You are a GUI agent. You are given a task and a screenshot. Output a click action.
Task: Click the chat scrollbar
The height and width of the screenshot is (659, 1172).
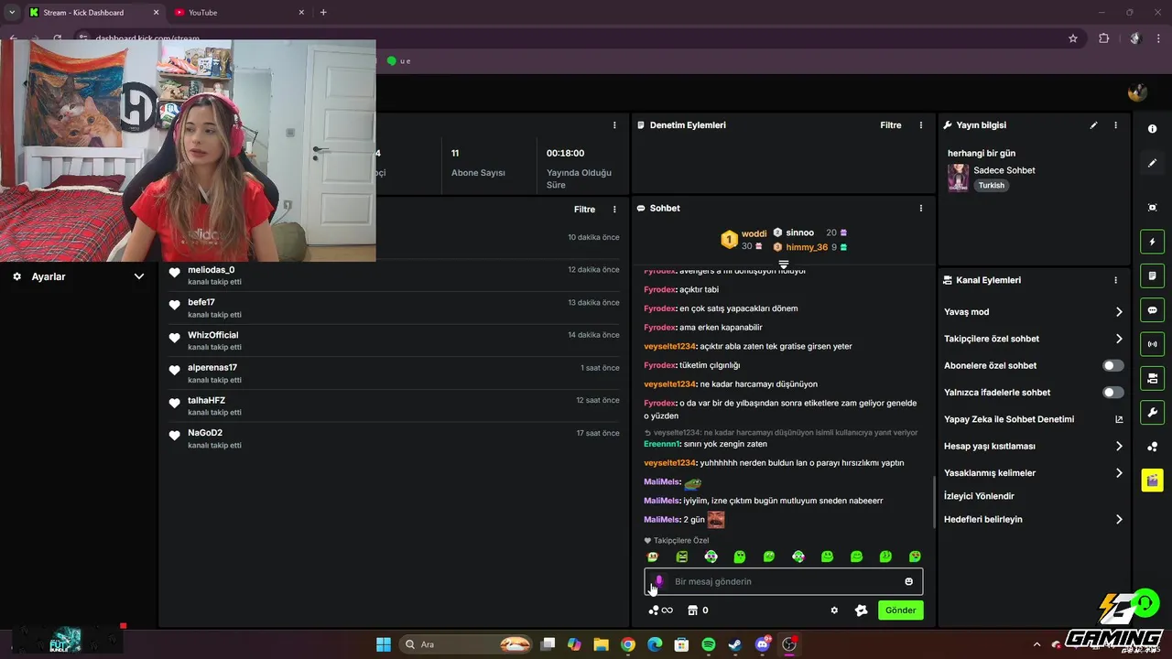(934, 502)
